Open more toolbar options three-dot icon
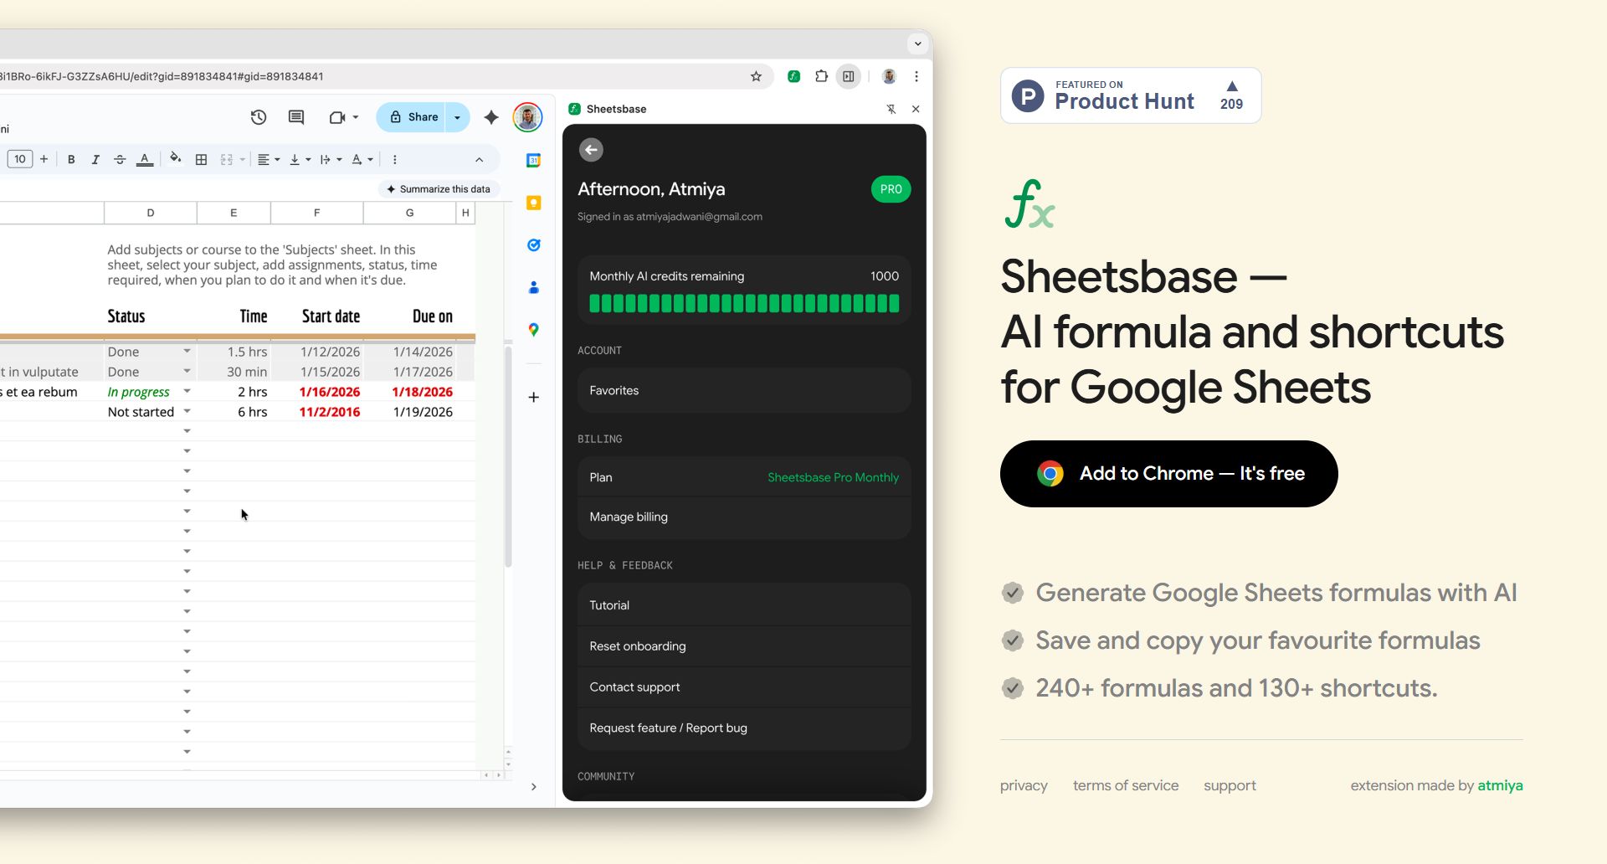Viewport: 1607px width, 864px height. (x=394, y=159)
